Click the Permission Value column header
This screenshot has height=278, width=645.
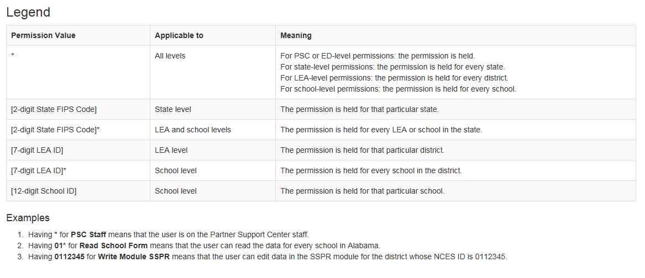(43, 35)
